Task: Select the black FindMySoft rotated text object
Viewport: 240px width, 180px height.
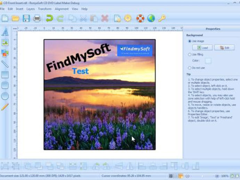Action: click(x=78, y=58)
